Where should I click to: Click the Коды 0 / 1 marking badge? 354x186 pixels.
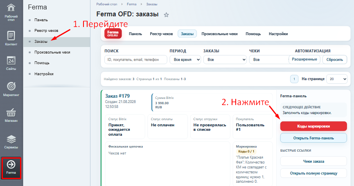[x=246, y=152]
